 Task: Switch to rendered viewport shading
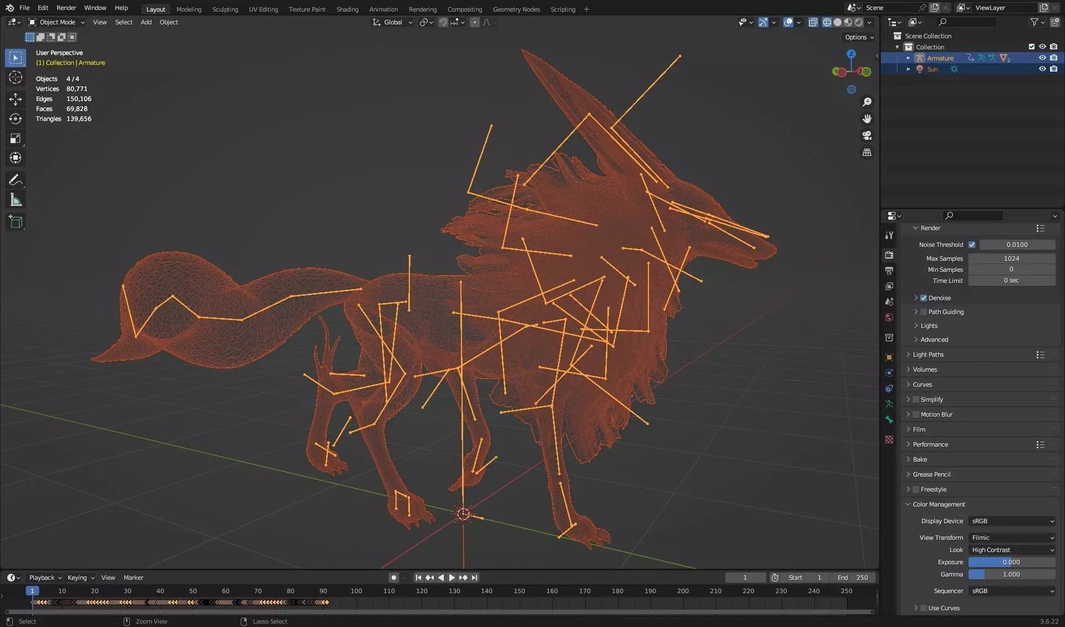pyautogui.click(x=859, y=22)
